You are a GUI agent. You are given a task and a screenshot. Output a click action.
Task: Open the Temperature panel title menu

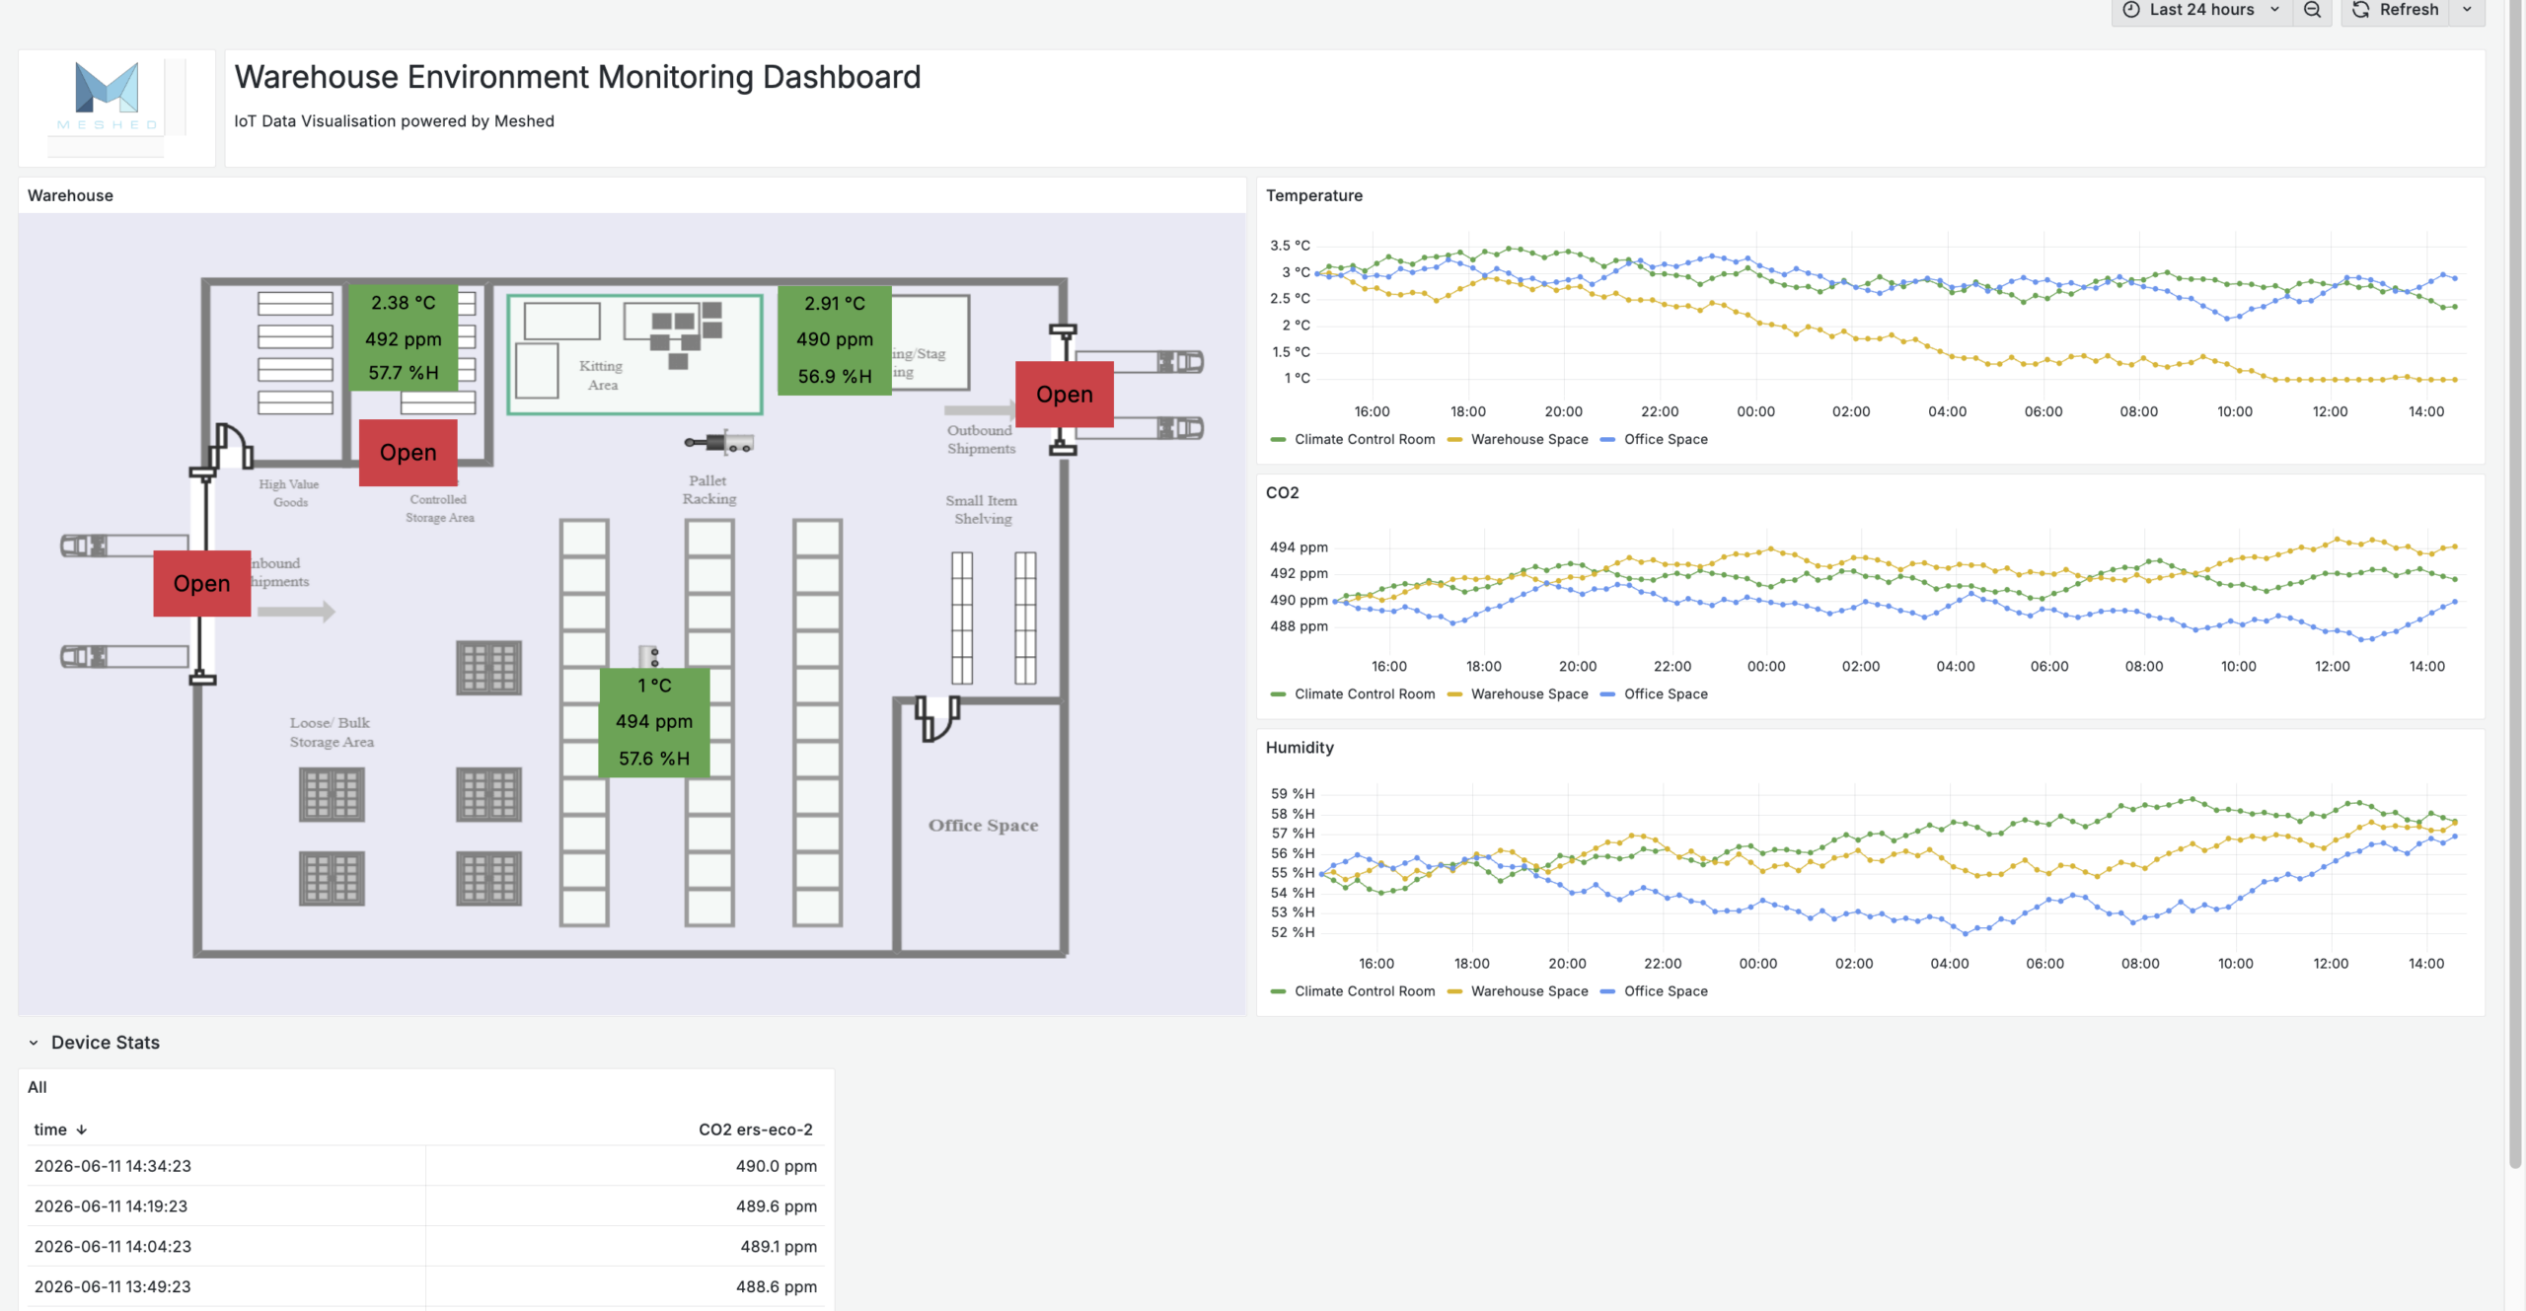1313,195
